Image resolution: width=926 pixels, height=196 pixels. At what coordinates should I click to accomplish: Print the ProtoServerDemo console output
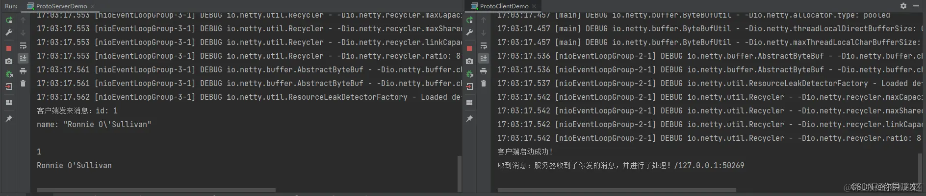[x=23, y=71]
